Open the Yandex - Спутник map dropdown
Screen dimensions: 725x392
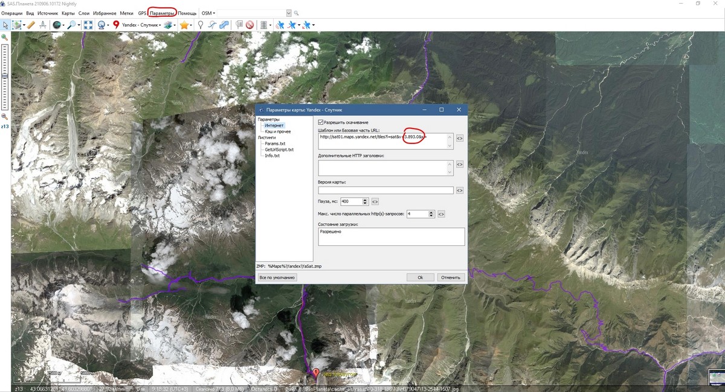[140, 25]
